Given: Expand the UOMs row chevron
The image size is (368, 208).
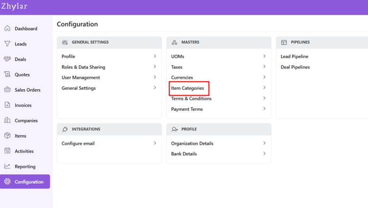Looking at the screenshot, I should point(264,57).
